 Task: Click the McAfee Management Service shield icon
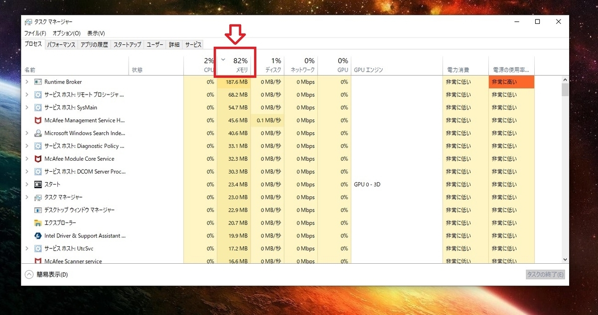38,120
